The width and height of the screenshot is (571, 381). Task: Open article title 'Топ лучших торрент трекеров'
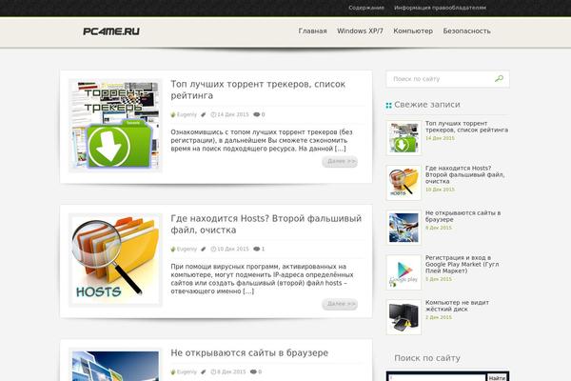click(x=258, y=90)
